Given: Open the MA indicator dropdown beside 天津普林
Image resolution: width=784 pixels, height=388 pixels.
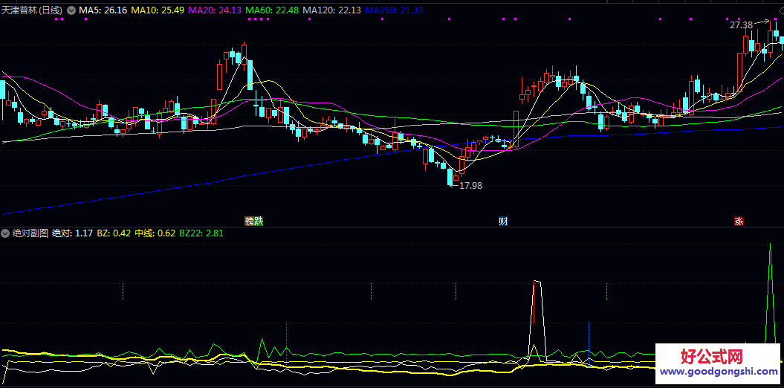Looking at the screenshot, I should point(71,10).
